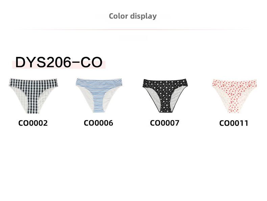Click the DYS206 portion of the heading
The height and width of the screenshot is (201, 267).
(43, 62)
